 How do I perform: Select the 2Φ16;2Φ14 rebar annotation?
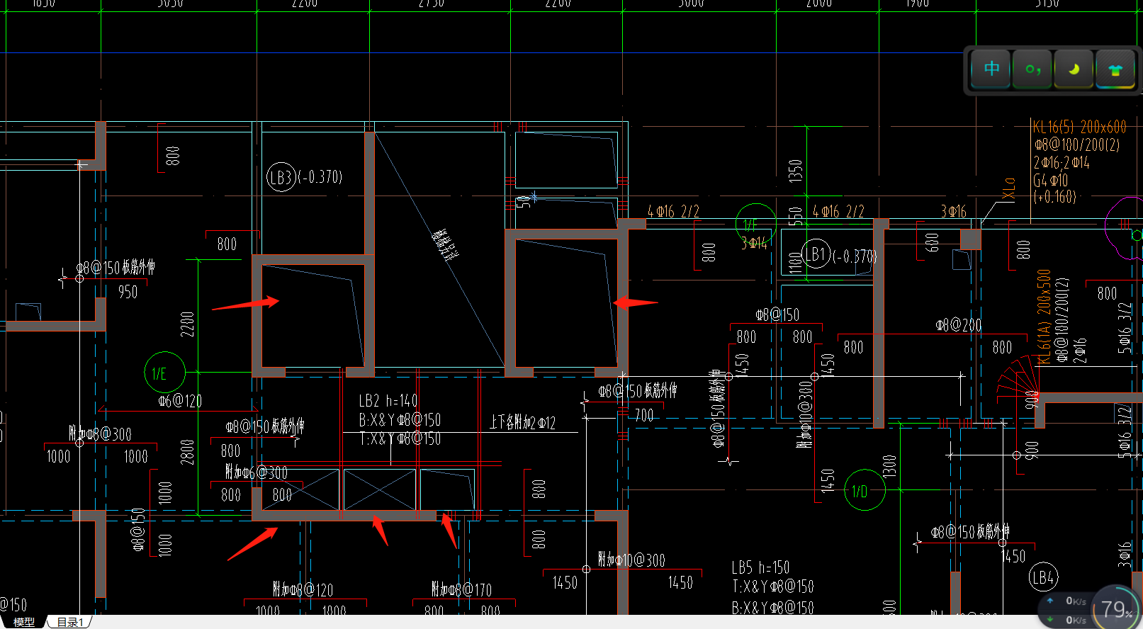point(1062,163)
